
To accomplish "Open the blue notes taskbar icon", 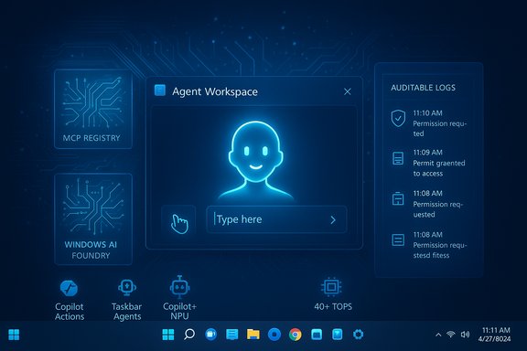I will tap(231, 335).
